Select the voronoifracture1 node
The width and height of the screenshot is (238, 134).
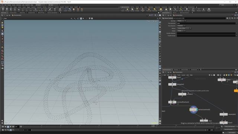pyautogui.click(x=172, y=102)
